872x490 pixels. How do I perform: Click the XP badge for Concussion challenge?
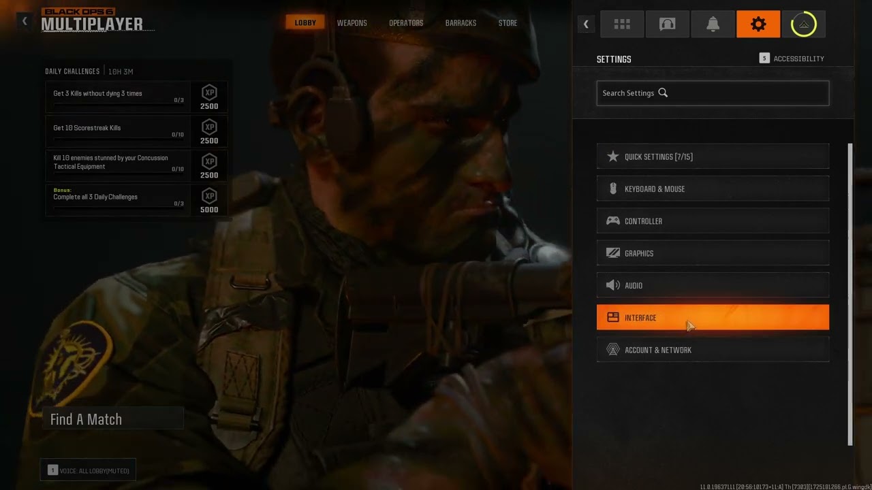[x=209, y=161]
